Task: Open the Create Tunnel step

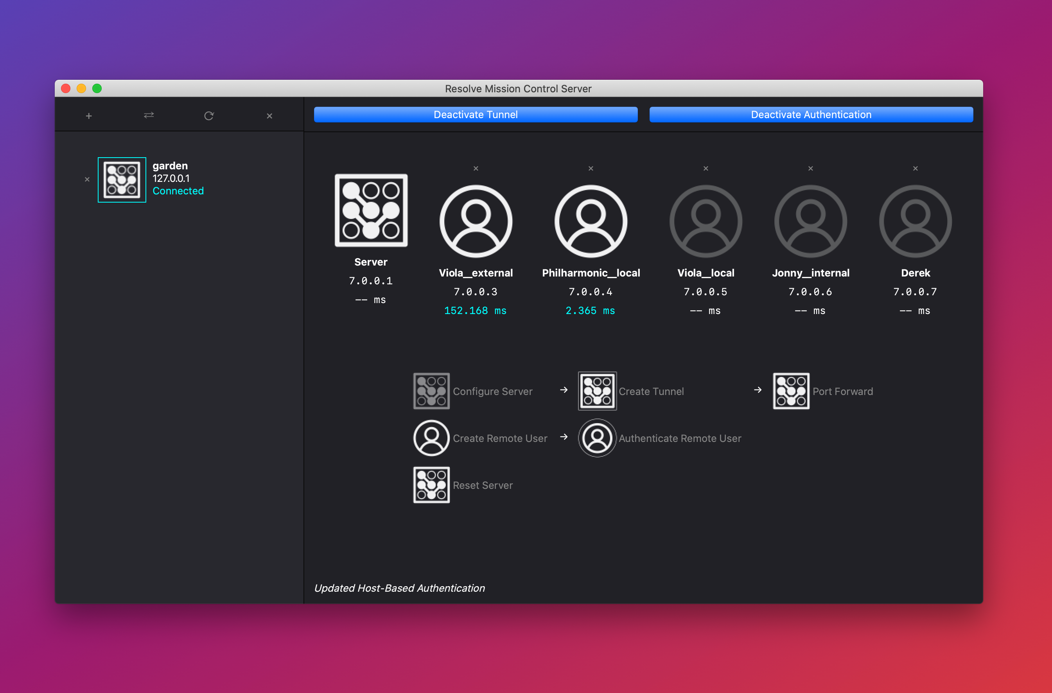Action: tap(597, 391)
